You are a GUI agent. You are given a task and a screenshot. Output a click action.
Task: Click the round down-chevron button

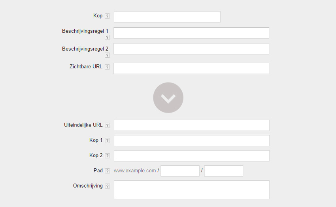tap(168, 98)
